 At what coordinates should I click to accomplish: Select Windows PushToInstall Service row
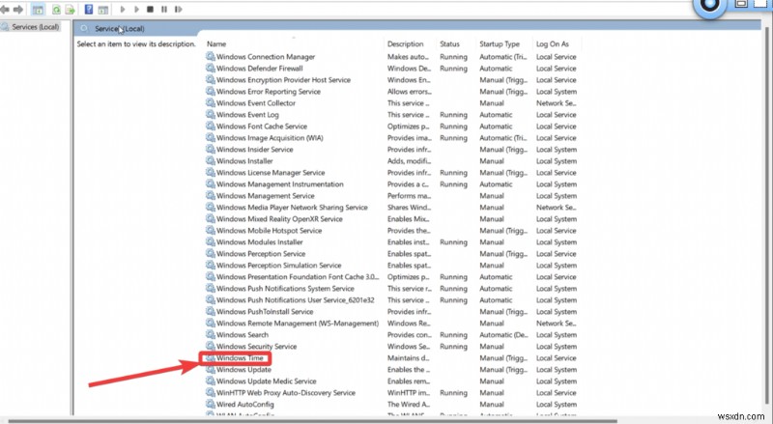pyautogui.click(x=265, y=312)
